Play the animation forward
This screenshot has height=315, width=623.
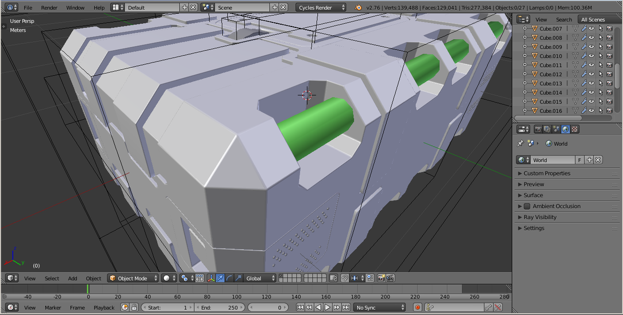(328, 307)
